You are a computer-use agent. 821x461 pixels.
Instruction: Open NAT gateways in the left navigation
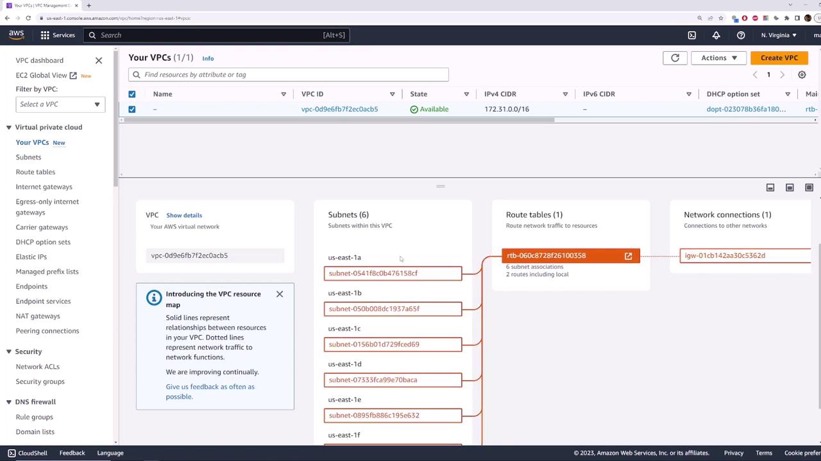point(38,316)
